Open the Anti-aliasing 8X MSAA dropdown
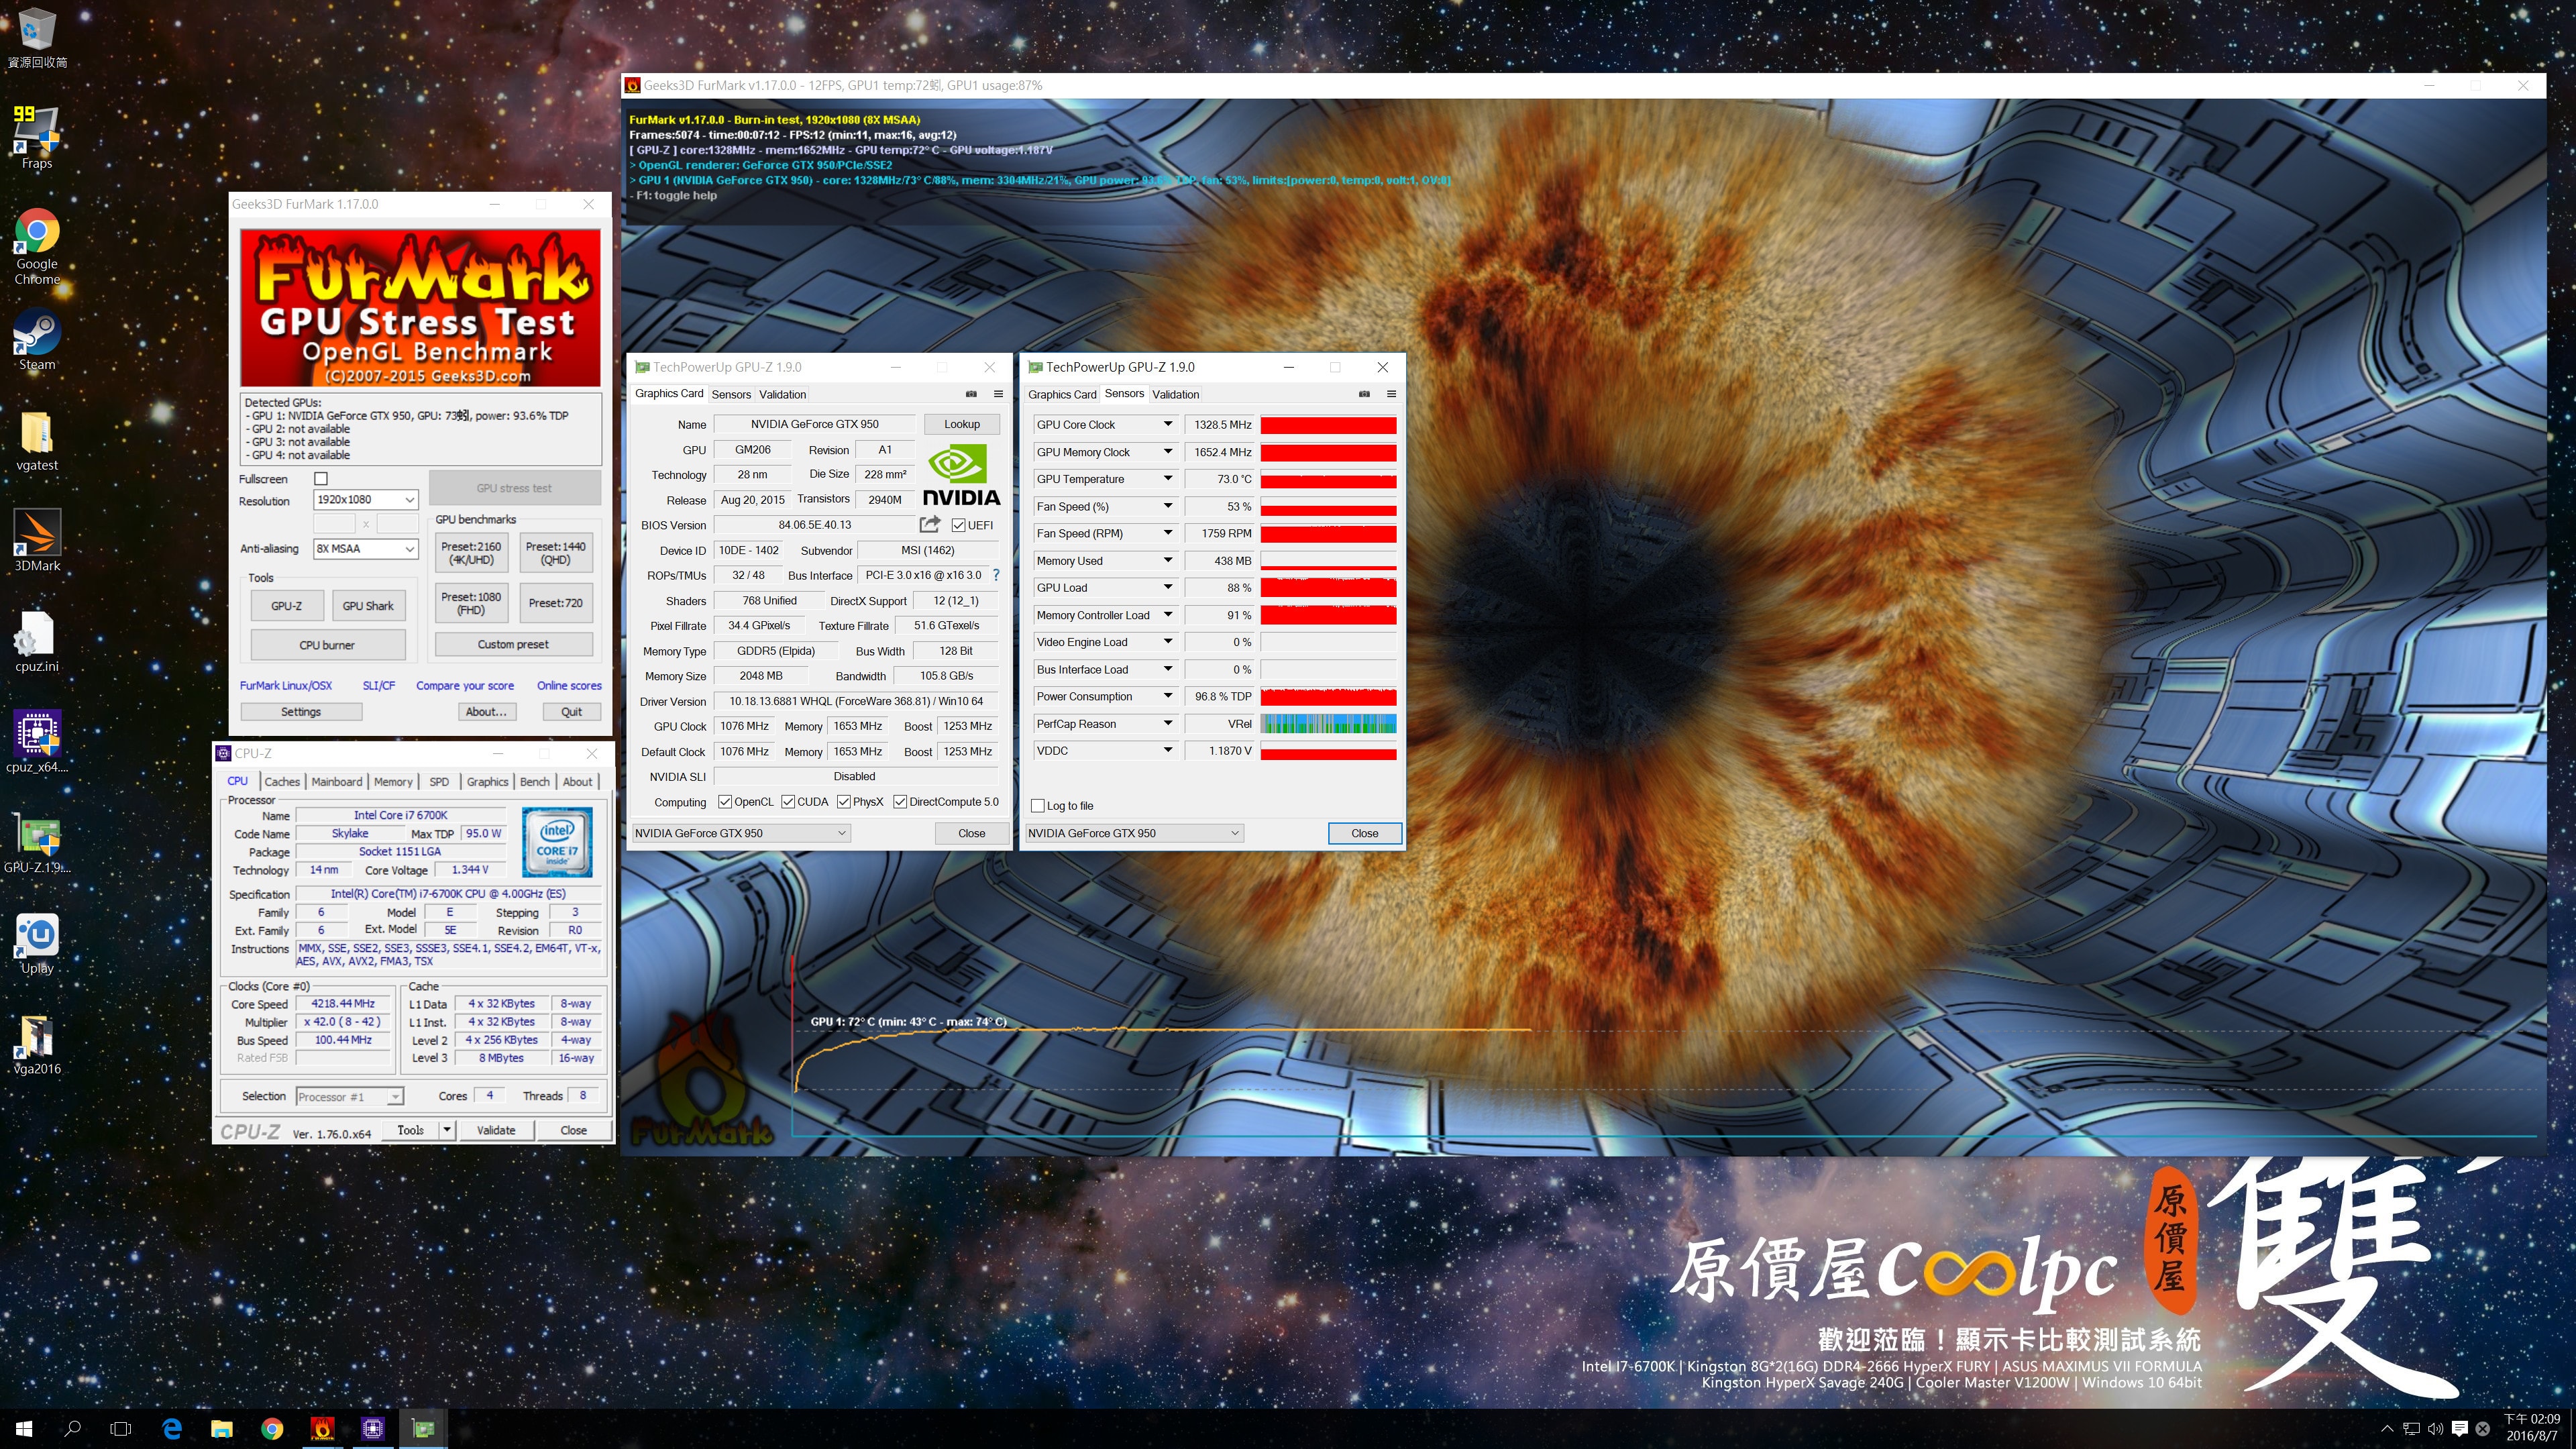2576x1449 pixels. [x=366, y=548]
